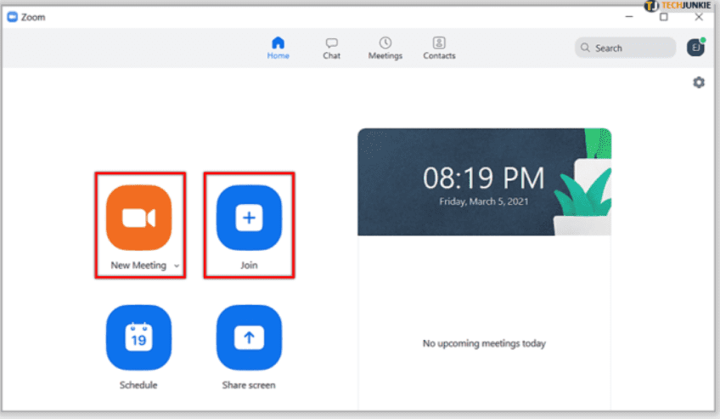The height and width of the screenshot is (419, 720).
Task: Minimize the Zoom window
Action: click(x=629, y=16)
